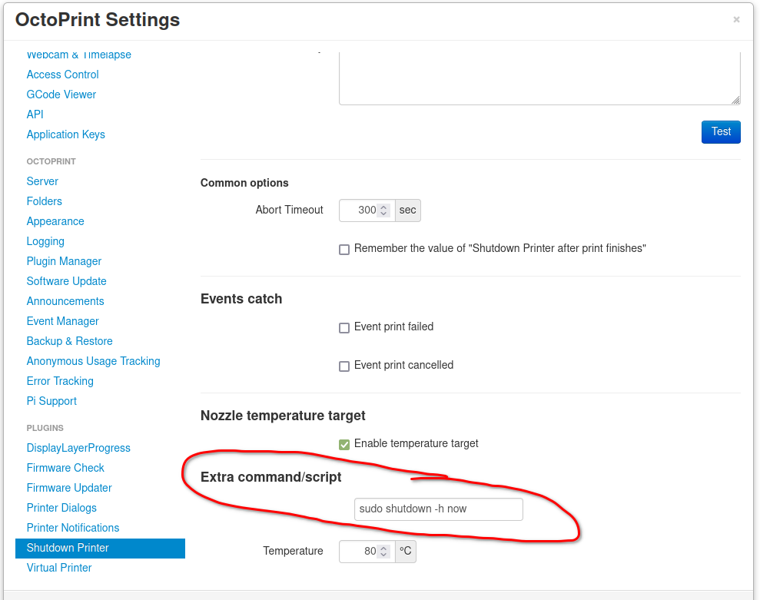Image resolution: width=760 pixels, height=600 pixels.
Task: Click the Abort Timeout stepper arrows
Action: (x=383, y=210)
